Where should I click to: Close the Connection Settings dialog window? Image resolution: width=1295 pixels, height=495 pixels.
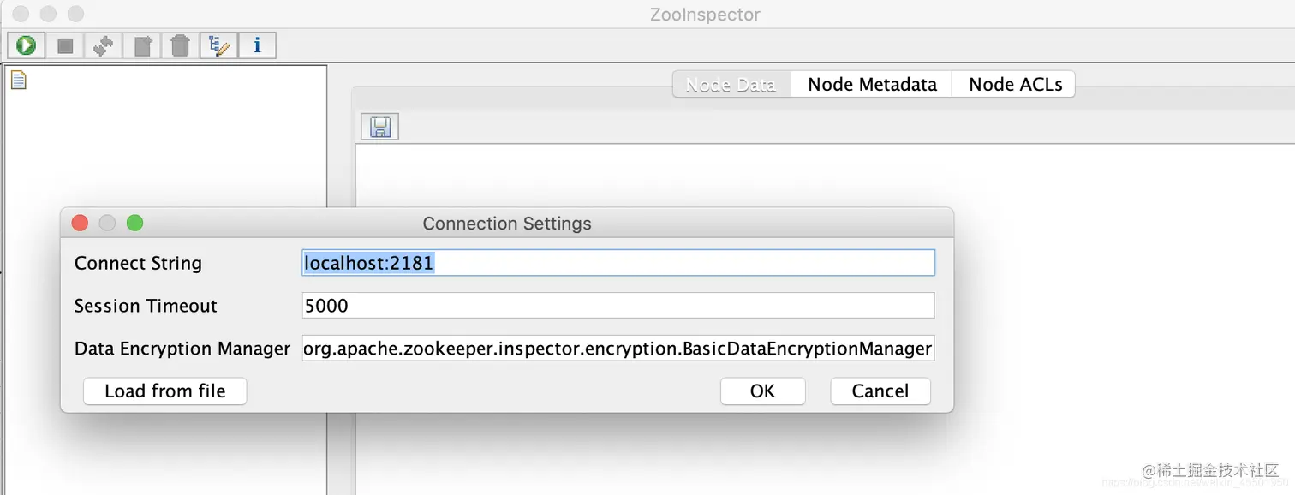[80, 224]
